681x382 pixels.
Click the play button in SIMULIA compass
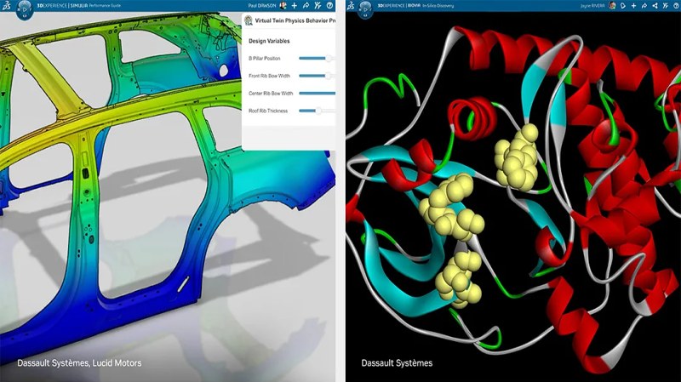pyautogui.click(x=25, y=9)
